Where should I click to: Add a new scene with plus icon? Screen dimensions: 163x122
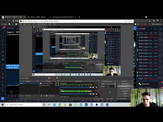tap(21, 96)
